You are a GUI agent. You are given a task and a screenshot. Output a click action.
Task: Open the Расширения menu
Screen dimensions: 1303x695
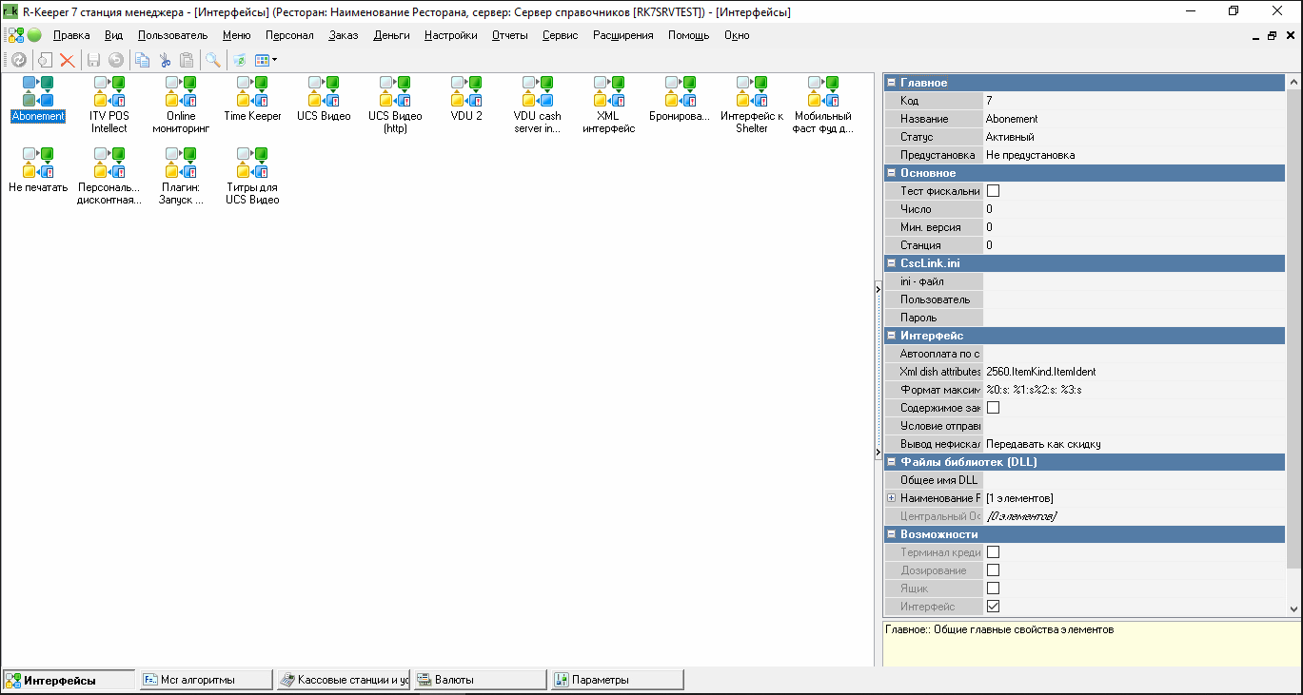coord(623,35)
